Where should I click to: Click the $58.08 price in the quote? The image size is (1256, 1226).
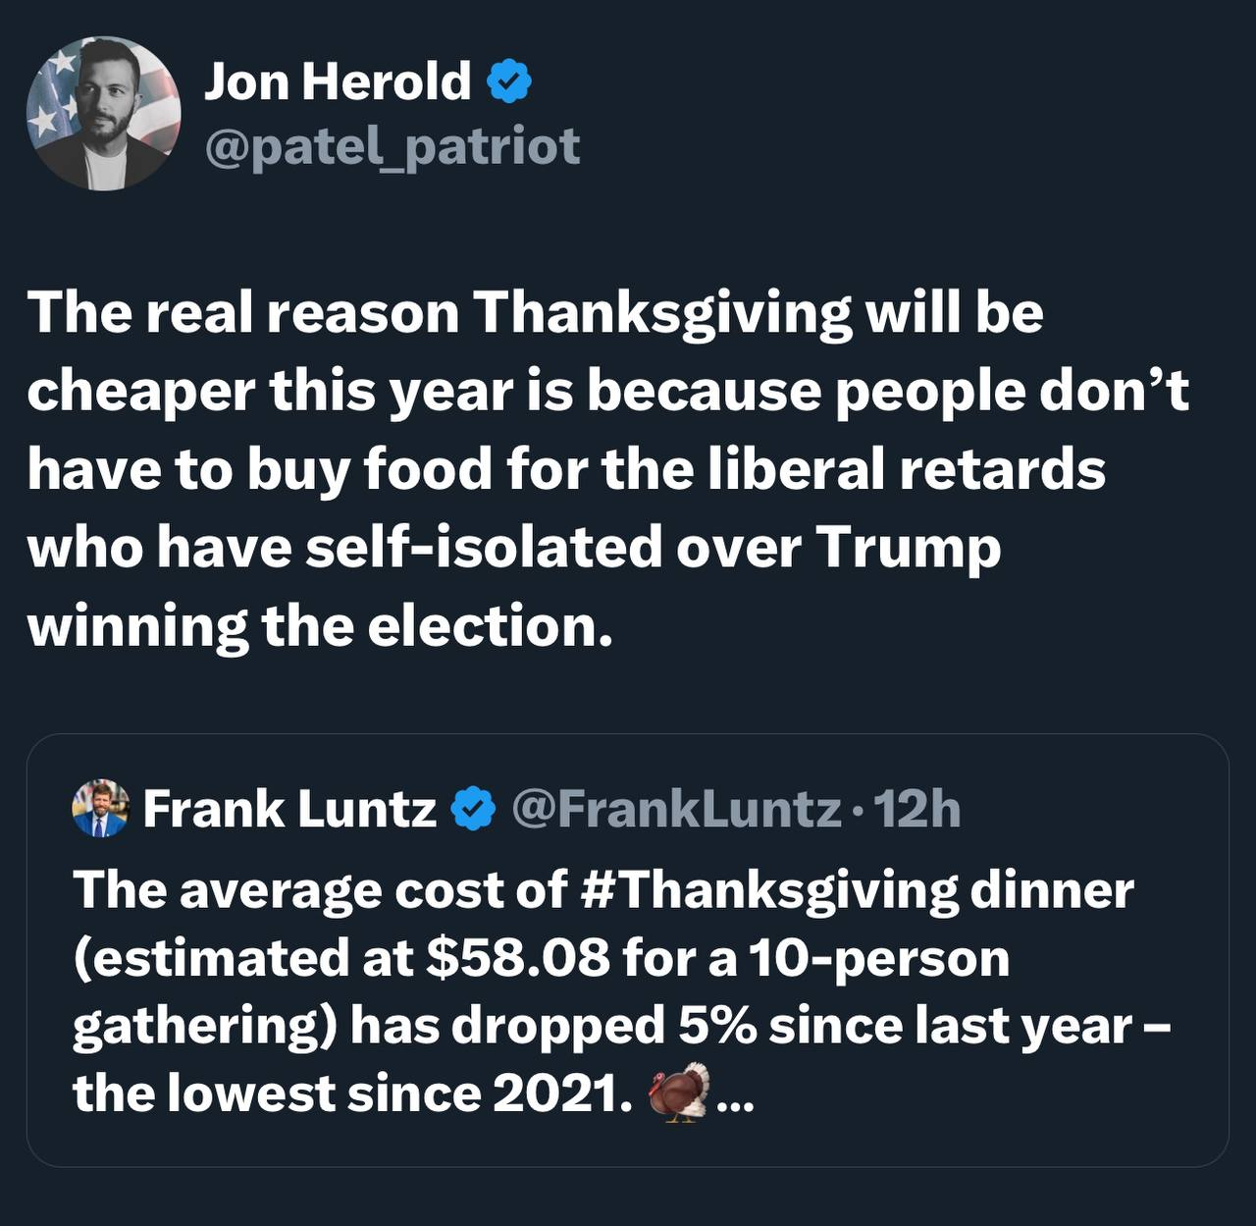coord(518,958)
